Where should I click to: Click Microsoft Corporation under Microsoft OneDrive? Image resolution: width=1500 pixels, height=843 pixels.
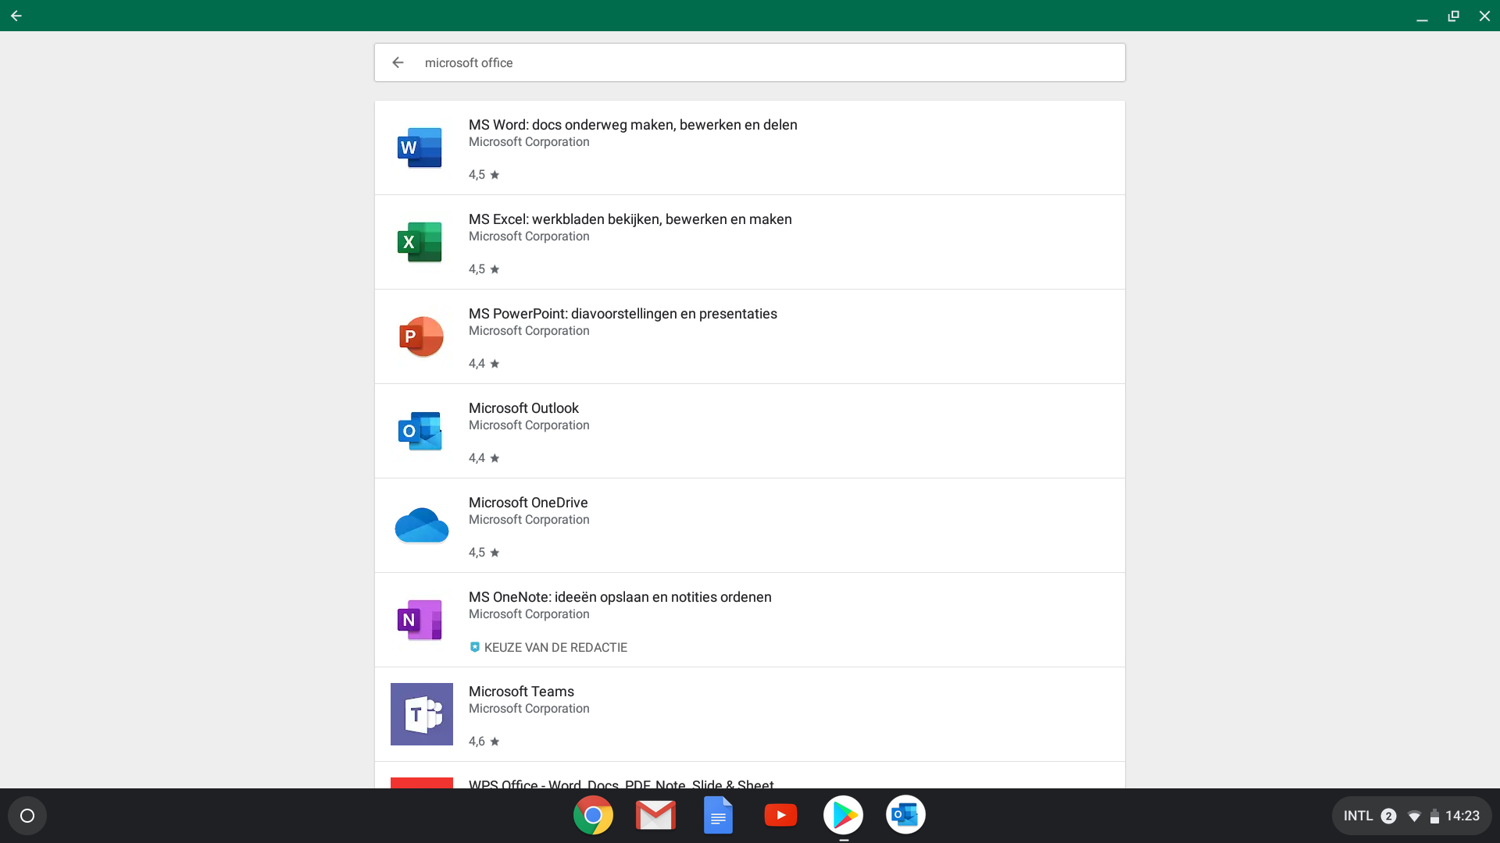[x=529, y=520]
